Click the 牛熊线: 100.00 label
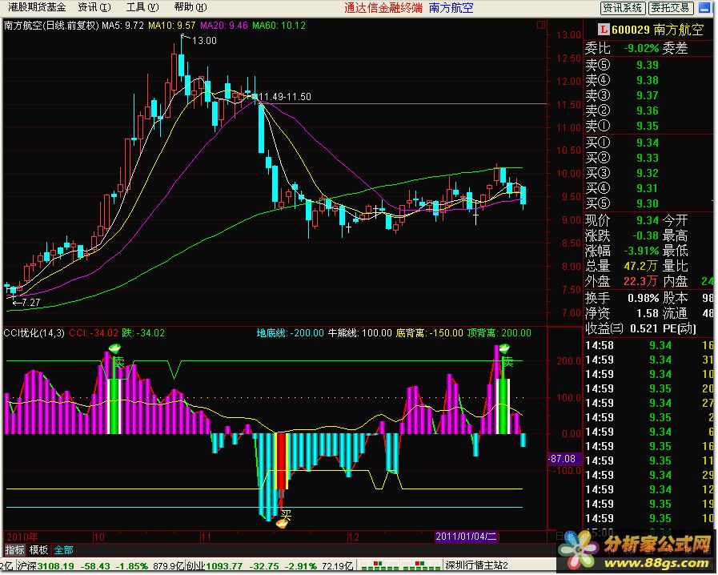Image resolution: width=718 pixels, height=575 pixels. [360, 333]
